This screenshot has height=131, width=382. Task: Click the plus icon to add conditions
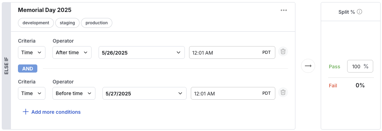[26, 112]
